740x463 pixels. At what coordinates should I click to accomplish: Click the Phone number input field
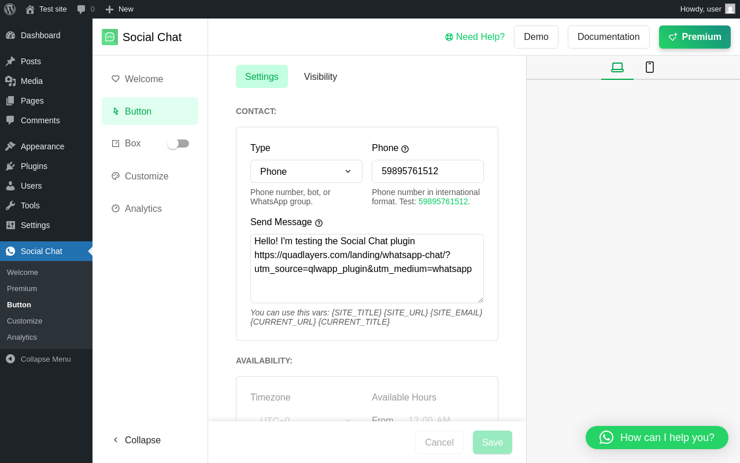click(428, 171)
